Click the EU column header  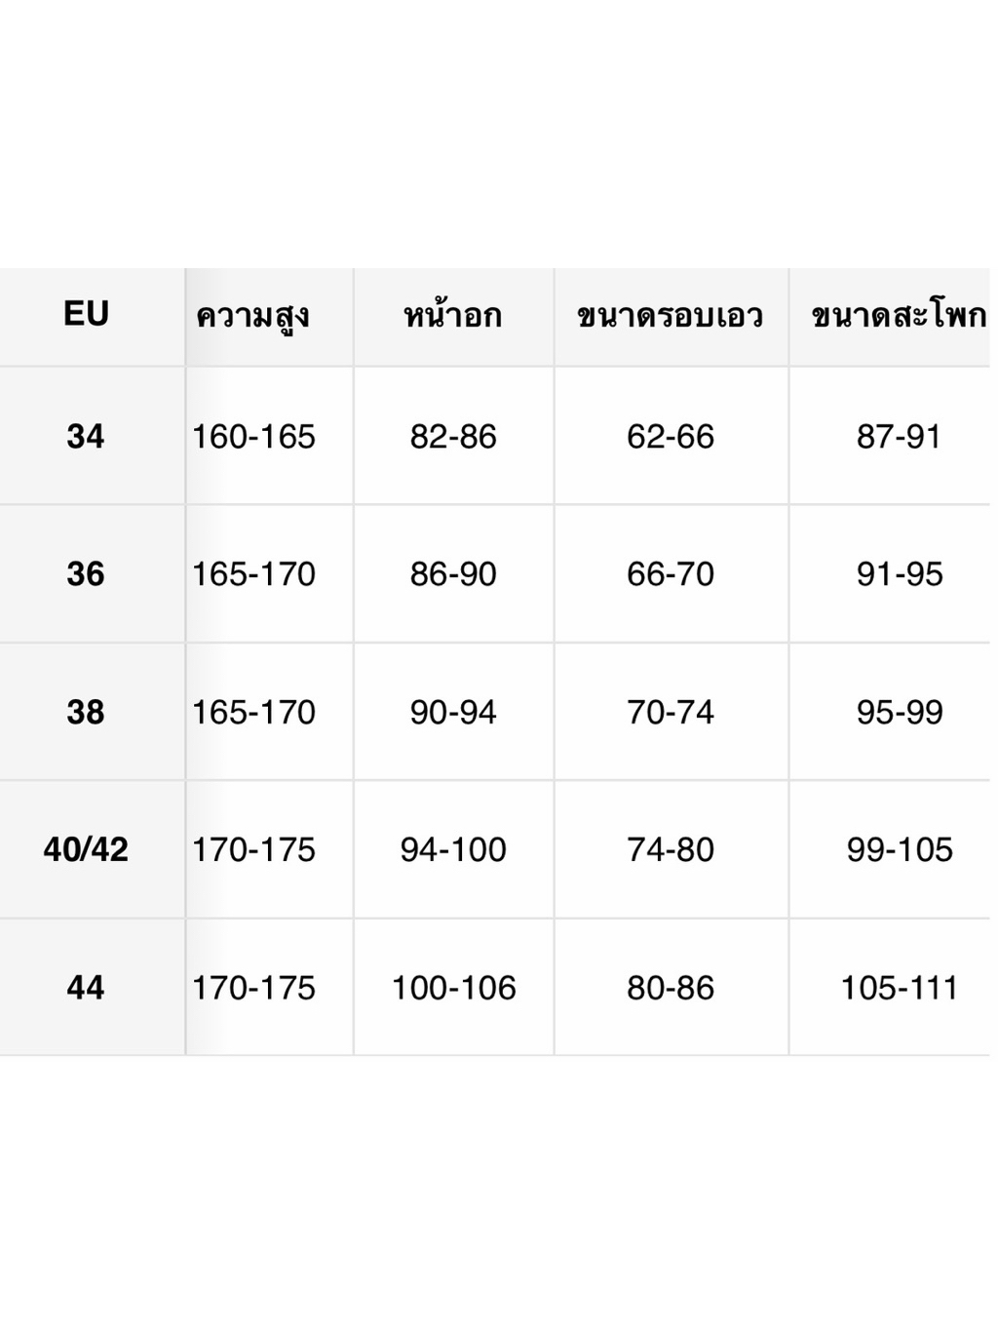click(86, 314)
